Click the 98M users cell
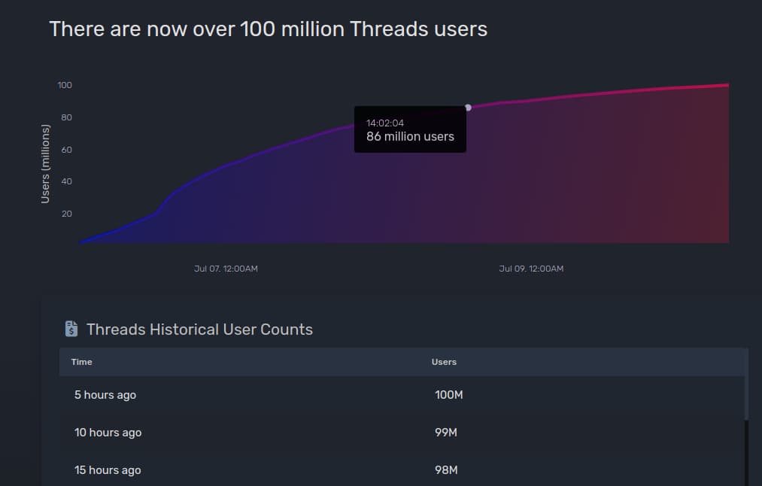The width and height of the screenshot is (762, 486). (446, 470)
